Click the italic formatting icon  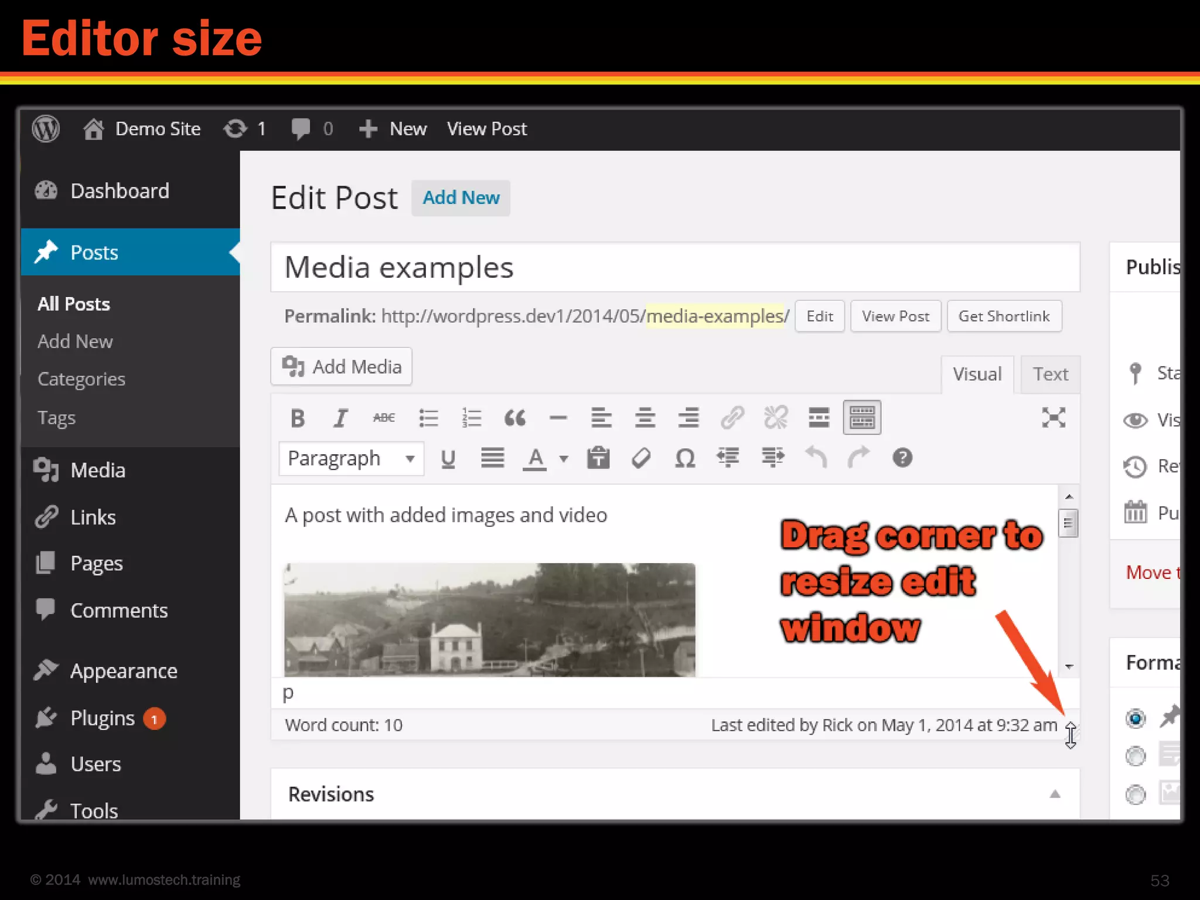(x=340, y=418)
